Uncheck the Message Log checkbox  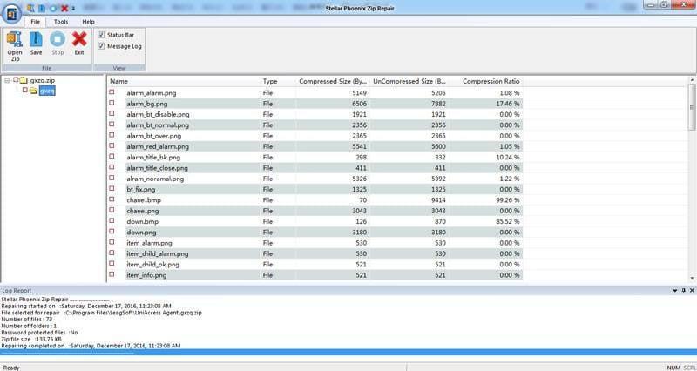(102, 46)
